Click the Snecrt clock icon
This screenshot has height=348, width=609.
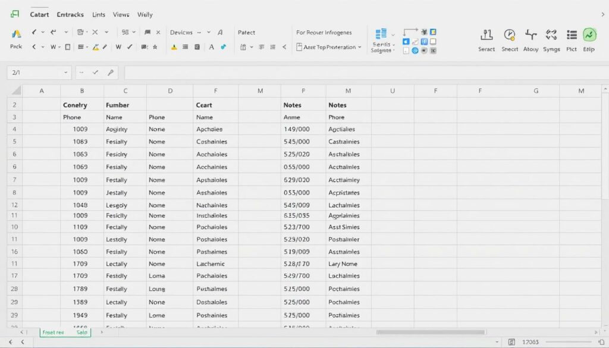tap(509, 35)
